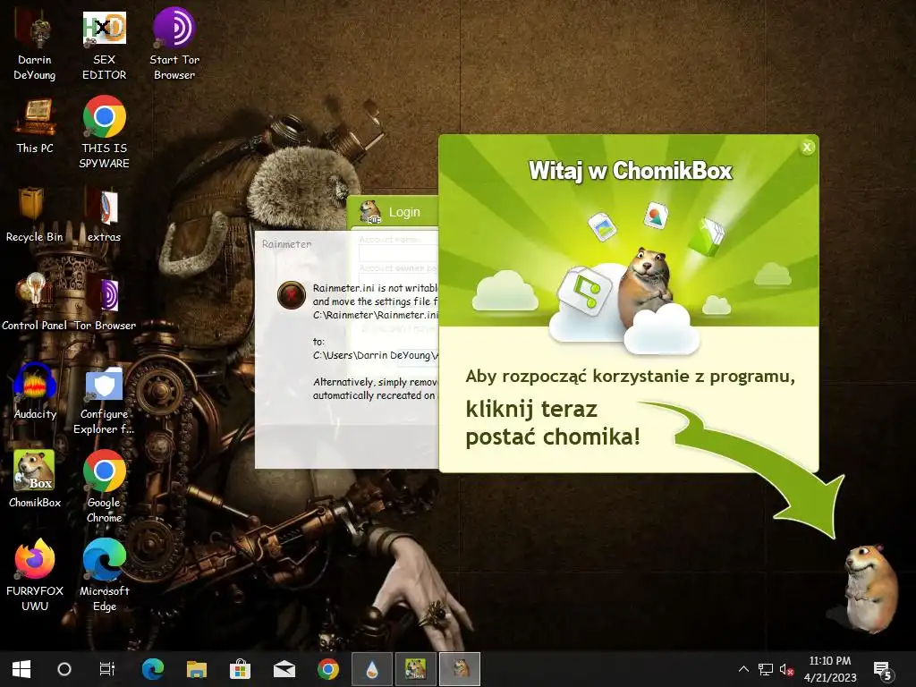Select the FURRYFOX UWU Firefox icon

click(x=35, y=574)
